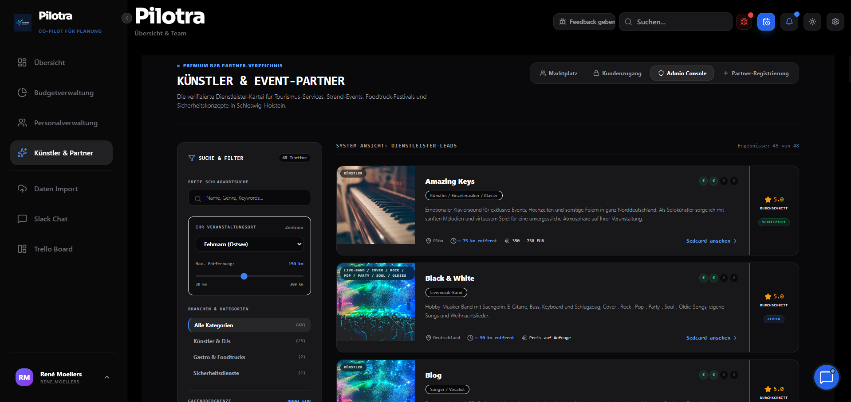Click the clock icon before ~ 75 km entfernt
The width and height of the screenshot is (851, 402).
click(453, 241)
